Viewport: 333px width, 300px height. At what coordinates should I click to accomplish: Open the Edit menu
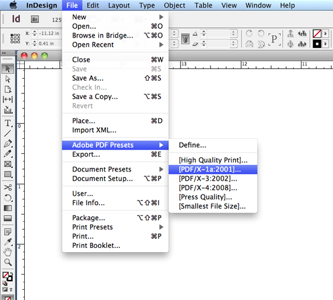(x=93, y=5)
